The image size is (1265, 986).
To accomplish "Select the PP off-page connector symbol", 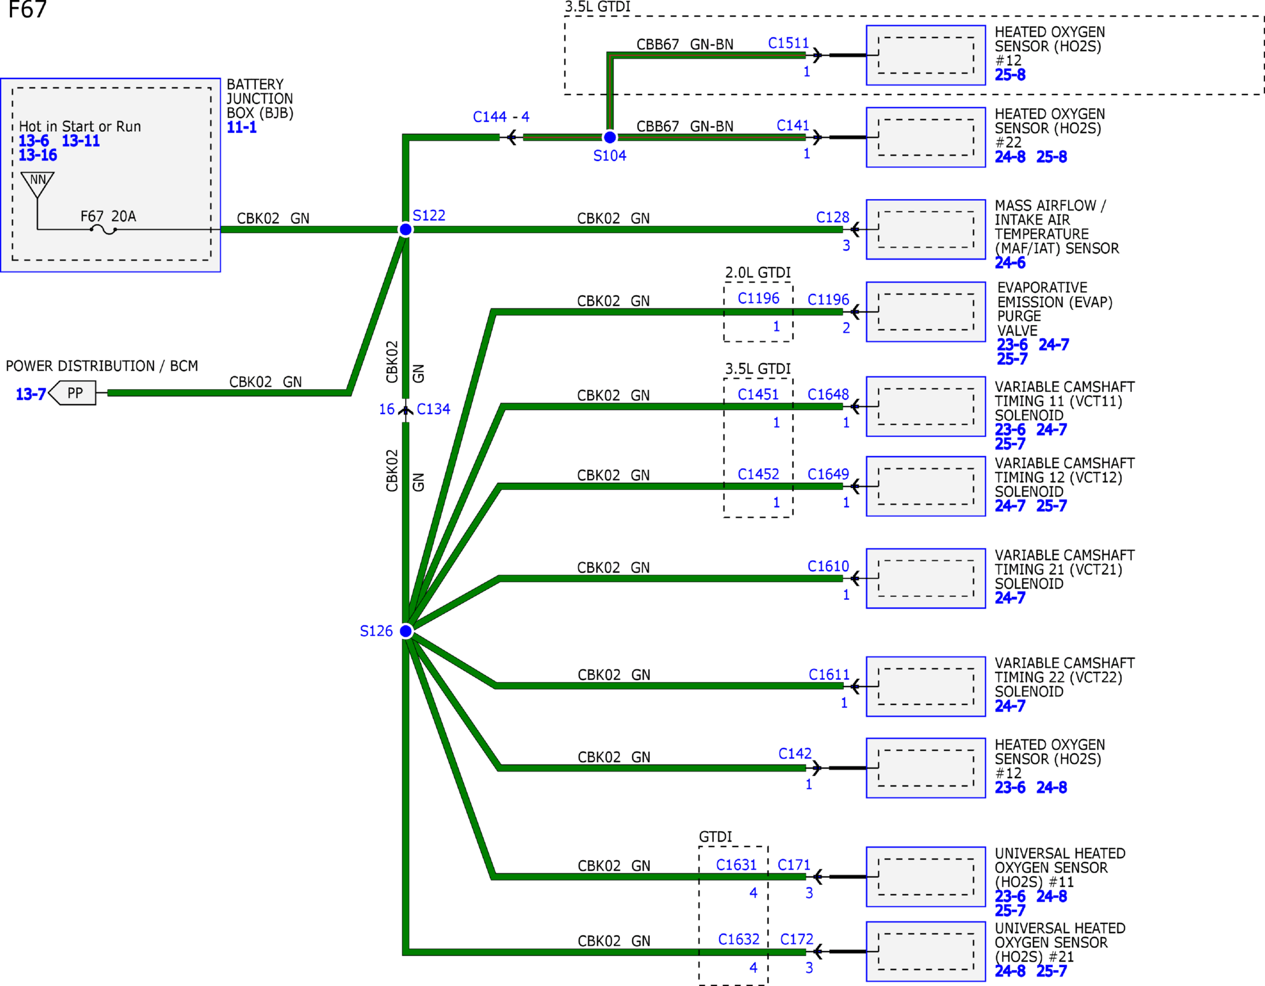I will pos(72,393).
